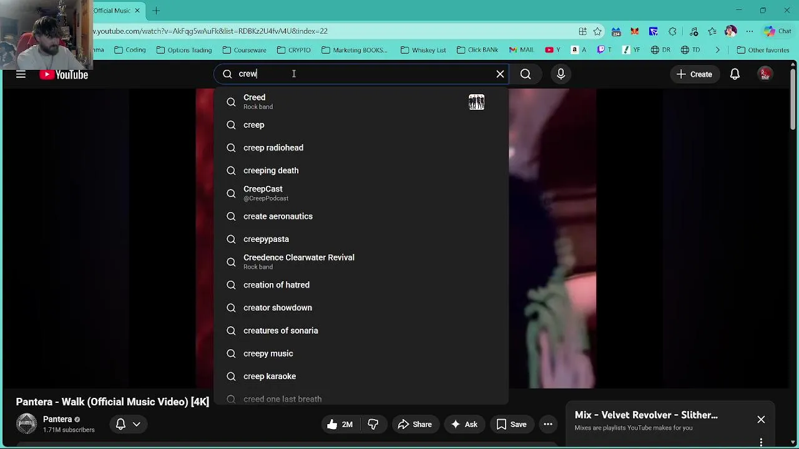Open the YouTube hamburger guide menu
The width and height of the screenshot is (799, 449).
pos(21,74)
